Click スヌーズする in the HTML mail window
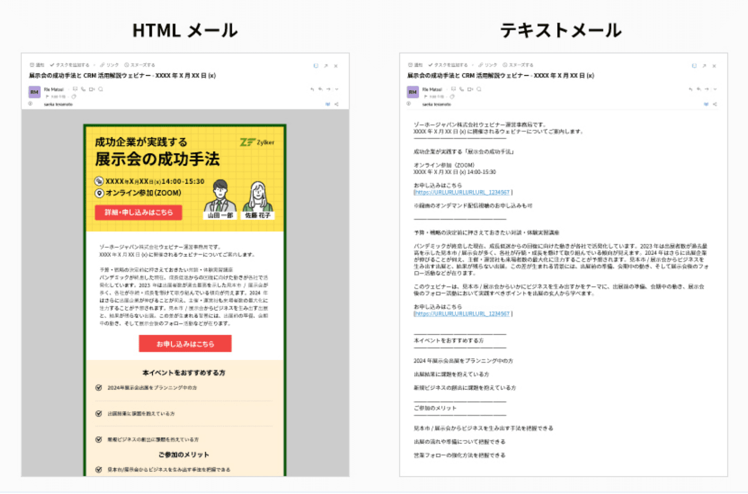Screen dimensions: 748x494 point(140,65)
